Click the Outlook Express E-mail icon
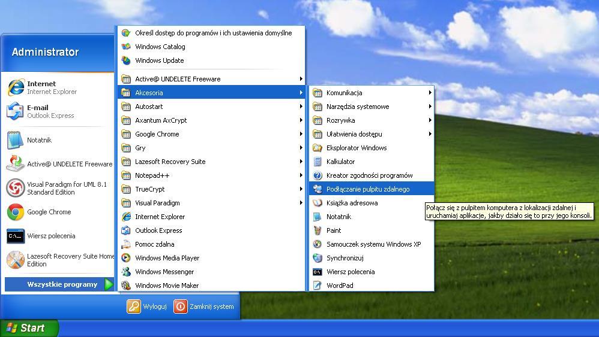599x337 pixels. pyautogui.click(x=16, y=111)
